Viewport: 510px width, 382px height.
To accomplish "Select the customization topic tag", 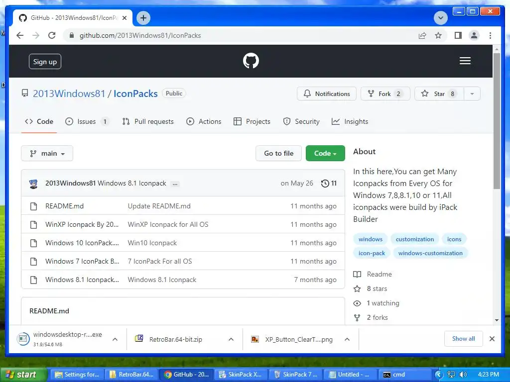I will point(415,239).
